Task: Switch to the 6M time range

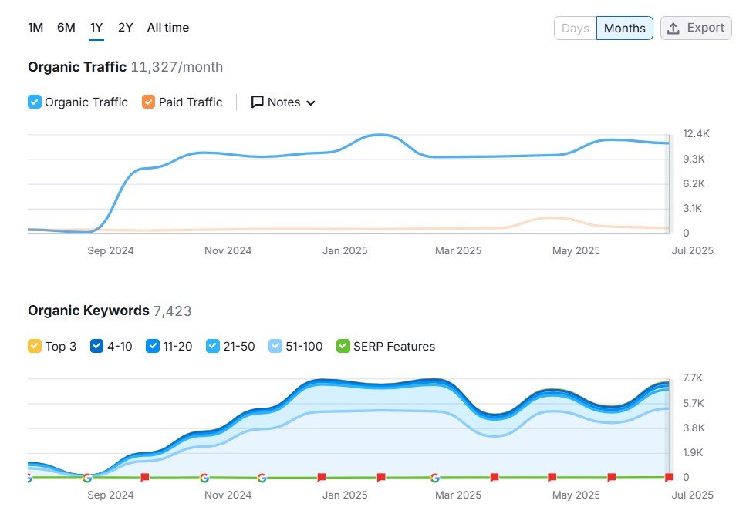Action: point(66,28)
